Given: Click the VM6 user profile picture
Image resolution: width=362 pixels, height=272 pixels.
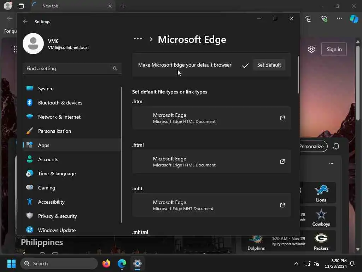Looking at the screenshot, I should click(x=33, y=44).
